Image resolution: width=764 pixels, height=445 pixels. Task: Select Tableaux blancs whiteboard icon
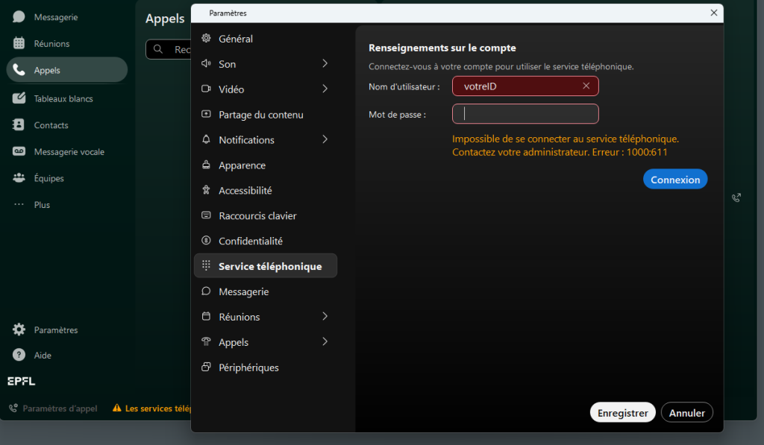point(19,98)
